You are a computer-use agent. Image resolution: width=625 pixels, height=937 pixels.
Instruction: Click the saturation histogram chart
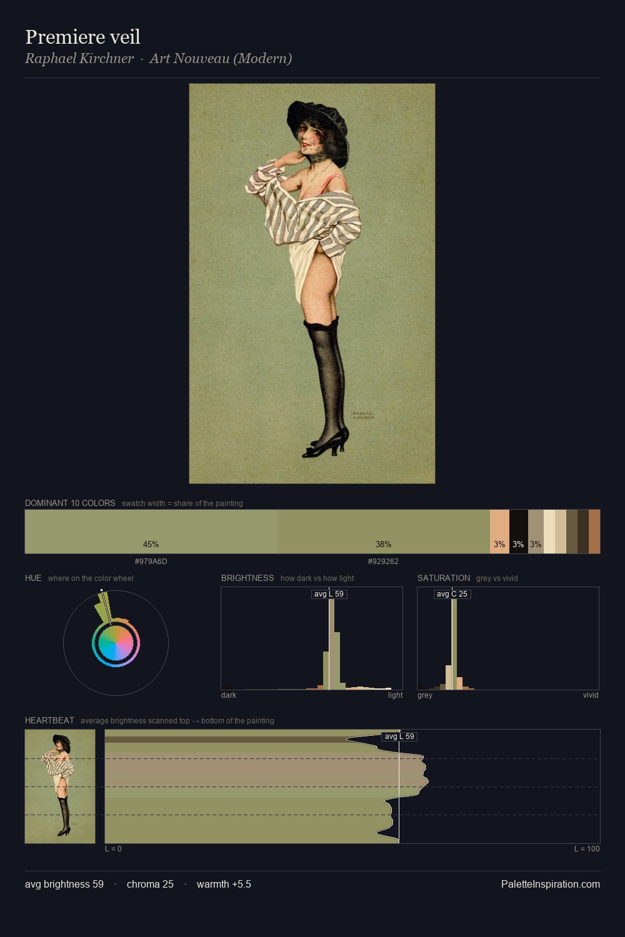(x=508, y=638)
